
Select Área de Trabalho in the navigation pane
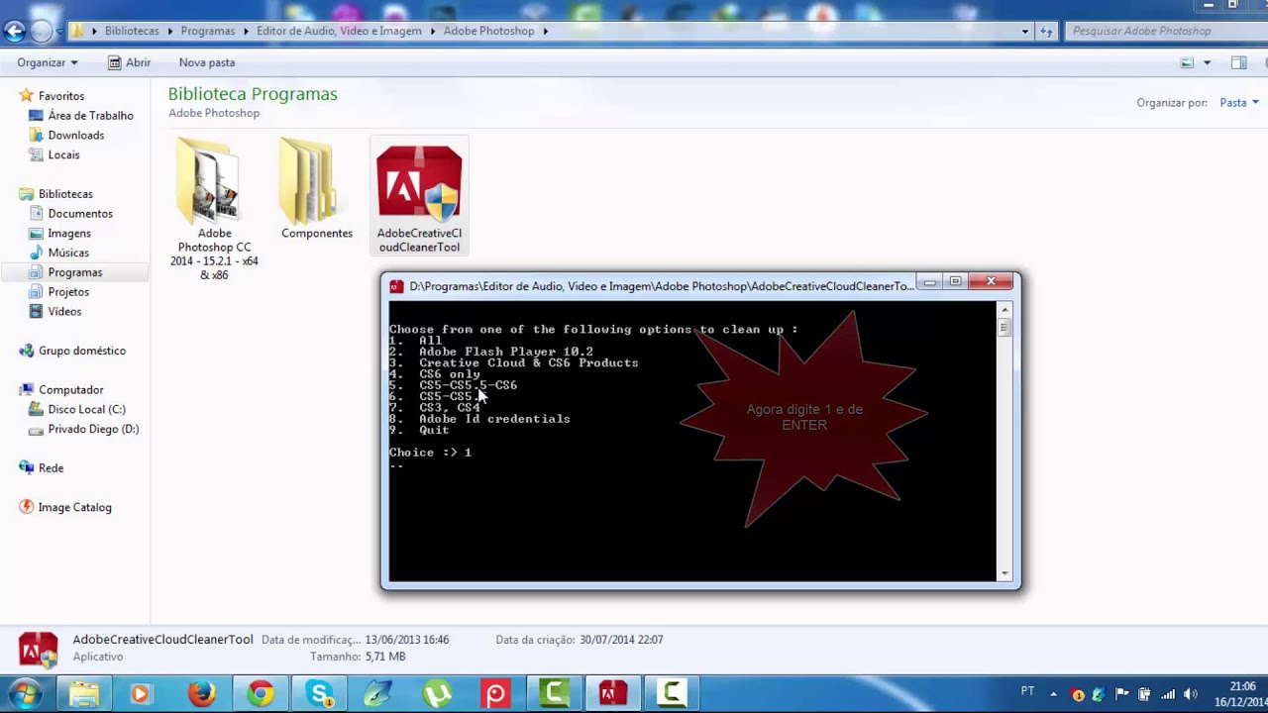point(90,116)
